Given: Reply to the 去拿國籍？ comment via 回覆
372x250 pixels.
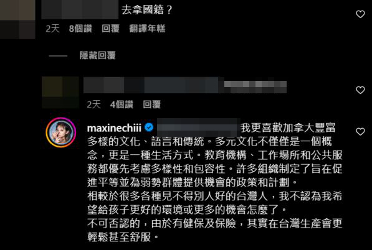Looking at the screenshot, I should pyautogui.click(x=110, y=29).
